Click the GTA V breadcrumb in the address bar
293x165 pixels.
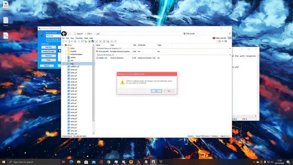point(90,34)
